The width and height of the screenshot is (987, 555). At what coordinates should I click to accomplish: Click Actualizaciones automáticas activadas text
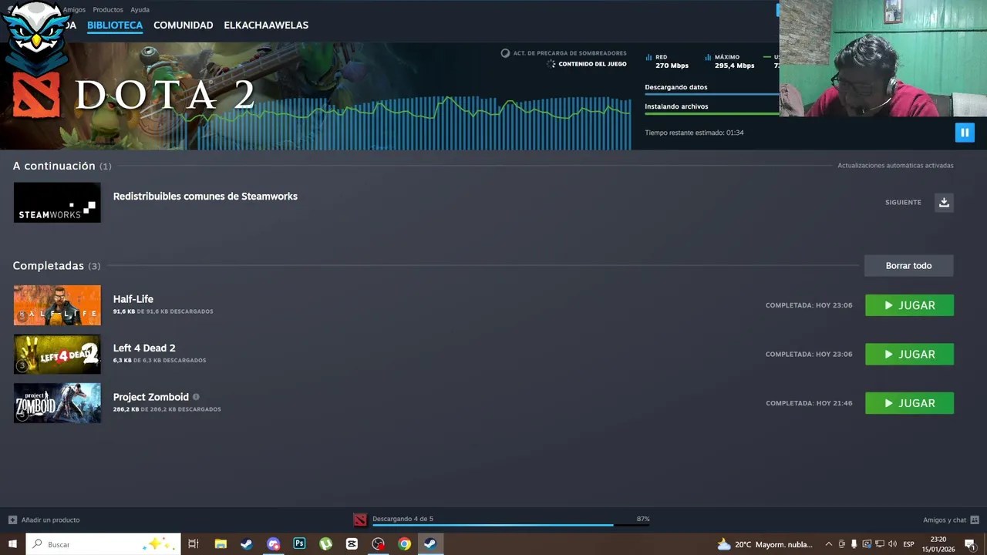[x=895, y=166]
